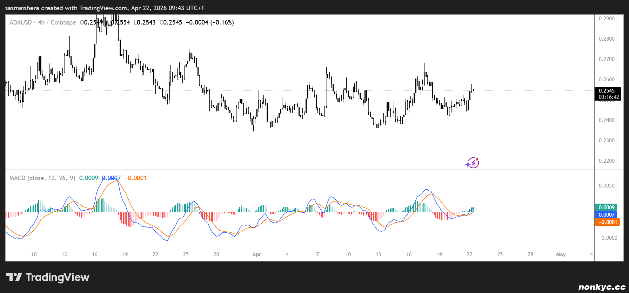Click the nonkyc.cc watermark
The image size is (629, 293).
point(602,287)
